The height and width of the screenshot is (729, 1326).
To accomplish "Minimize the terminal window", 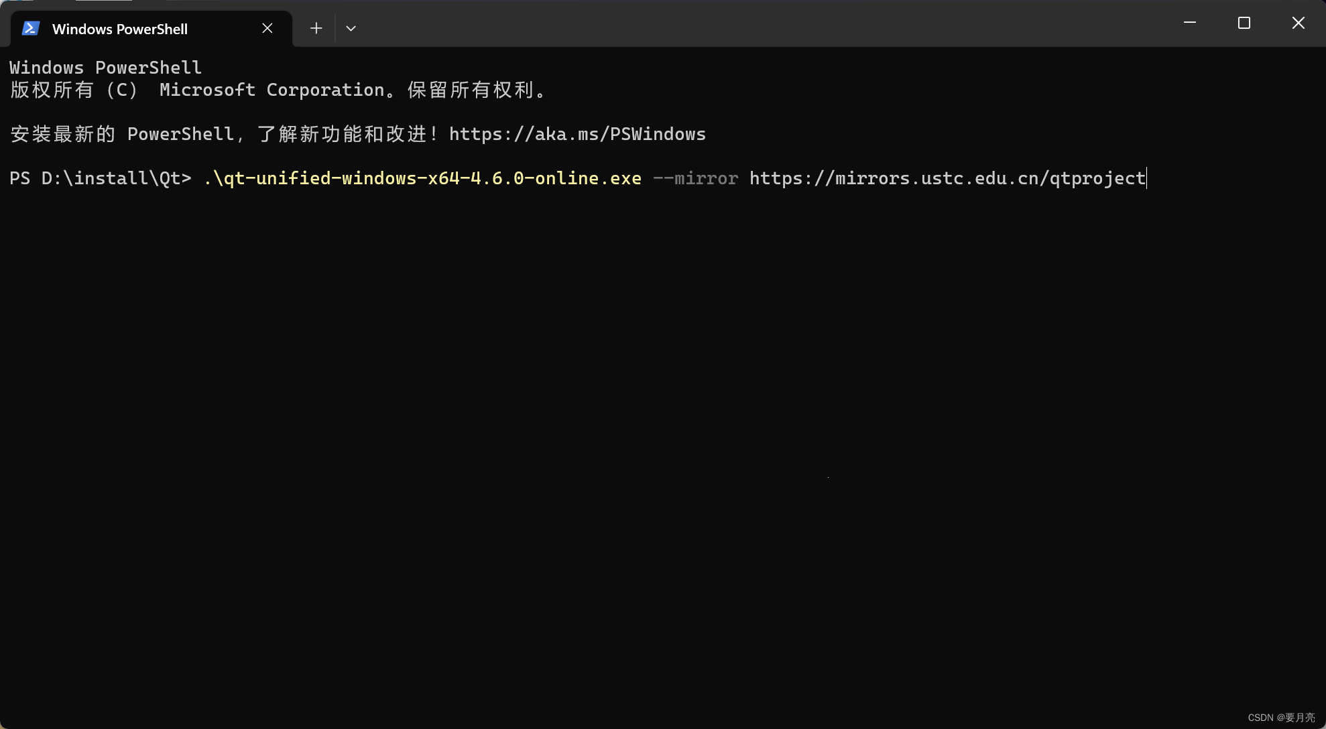I will coord(1190,23).
